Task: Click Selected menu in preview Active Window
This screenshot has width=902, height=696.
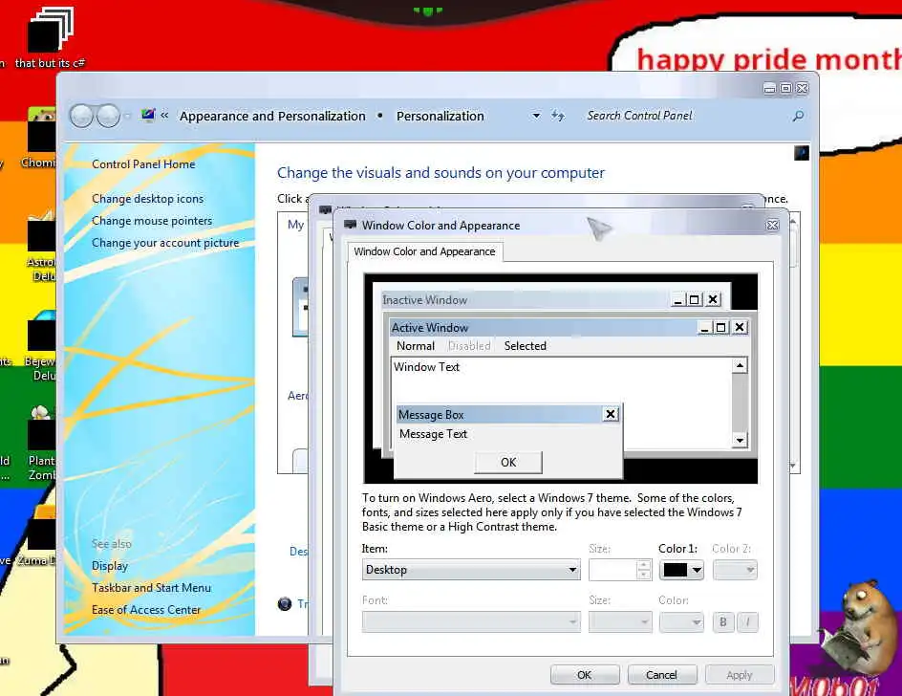Action: point(526,346)
